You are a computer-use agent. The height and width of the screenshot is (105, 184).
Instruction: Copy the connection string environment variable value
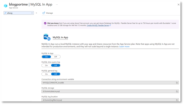(x=177, y=83)
